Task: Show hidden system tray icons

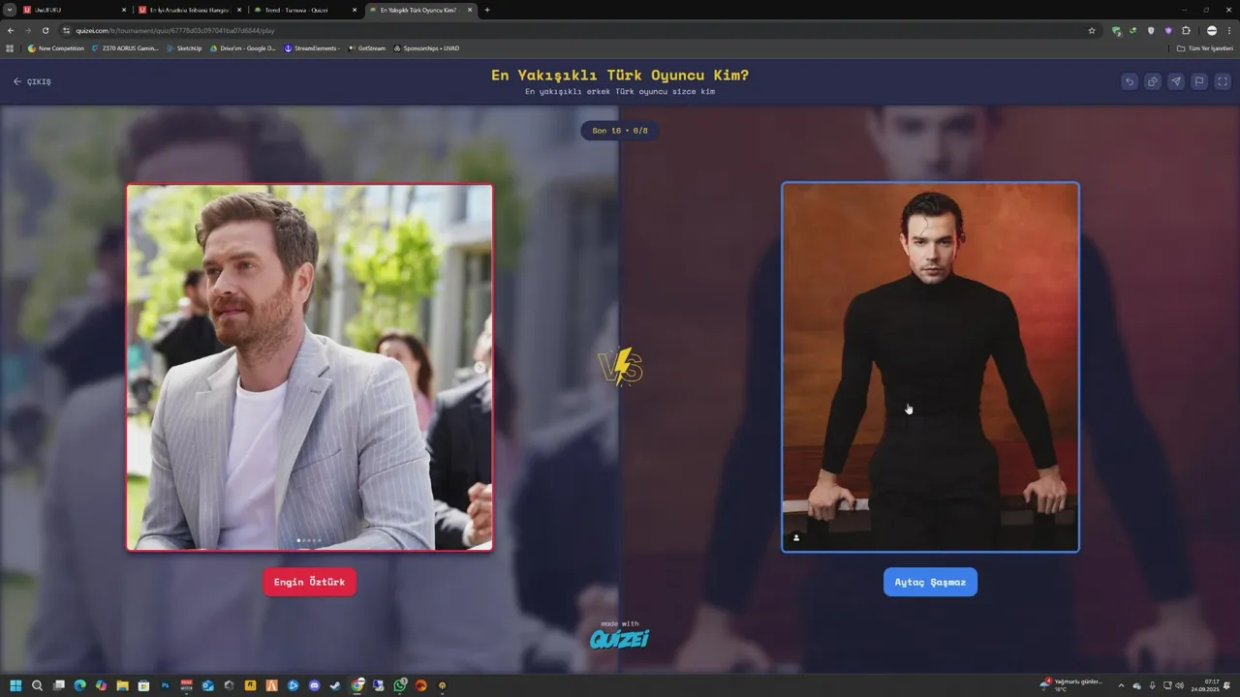Action: tap(1121, 685)
